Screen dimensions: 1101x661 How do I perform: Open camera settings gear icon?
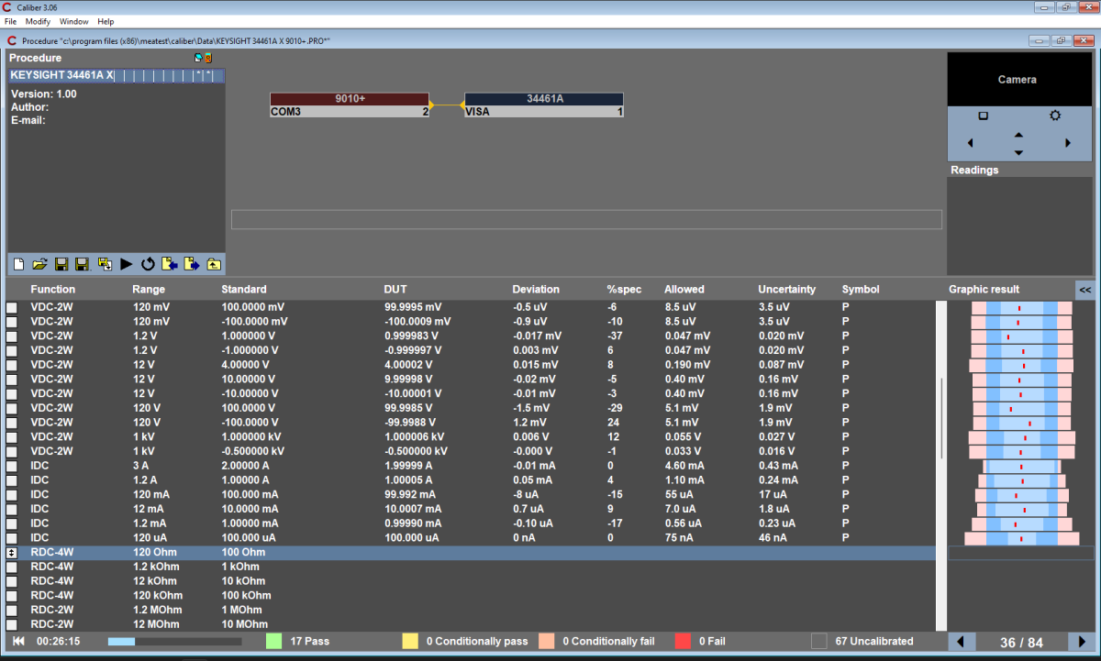[x=1055, y=116]
